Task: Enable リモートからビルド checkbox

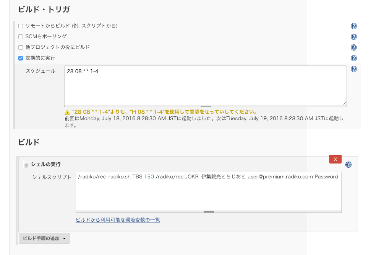Action: [21, 26]
